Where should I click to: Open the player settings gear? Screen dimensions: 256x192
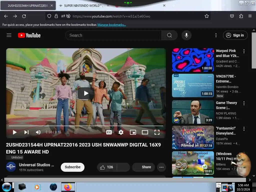[x=121, y=132]
